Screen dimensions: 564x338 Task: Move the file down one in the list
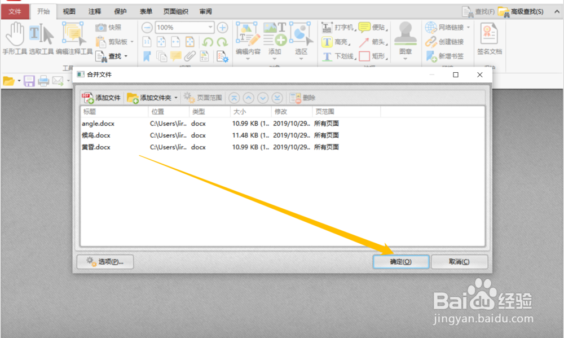263,98
